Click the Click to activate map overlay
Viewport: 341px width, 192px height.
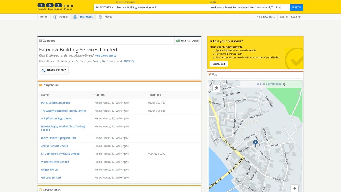[271, 84]
